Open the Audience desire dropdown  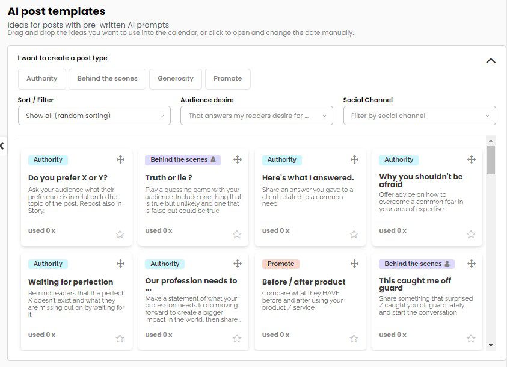pyautogui.click(x=257, y=116)
